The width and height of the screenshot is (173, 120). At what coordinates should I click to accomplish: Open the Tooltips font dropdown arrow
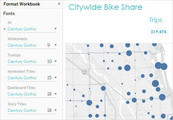click(x=55, y=61)
